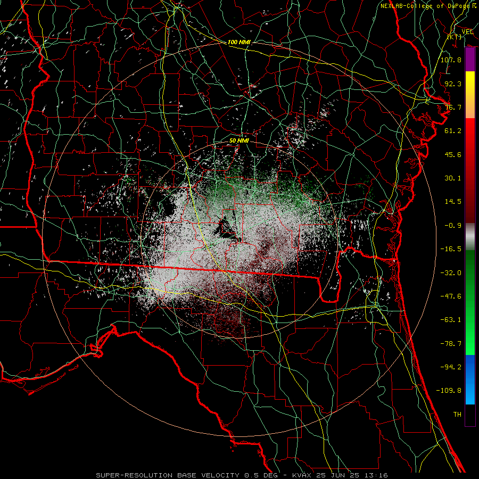
Task: Pick the purple segment of velocity color bar
Action: pyautogui.click(x=470, y=60)
